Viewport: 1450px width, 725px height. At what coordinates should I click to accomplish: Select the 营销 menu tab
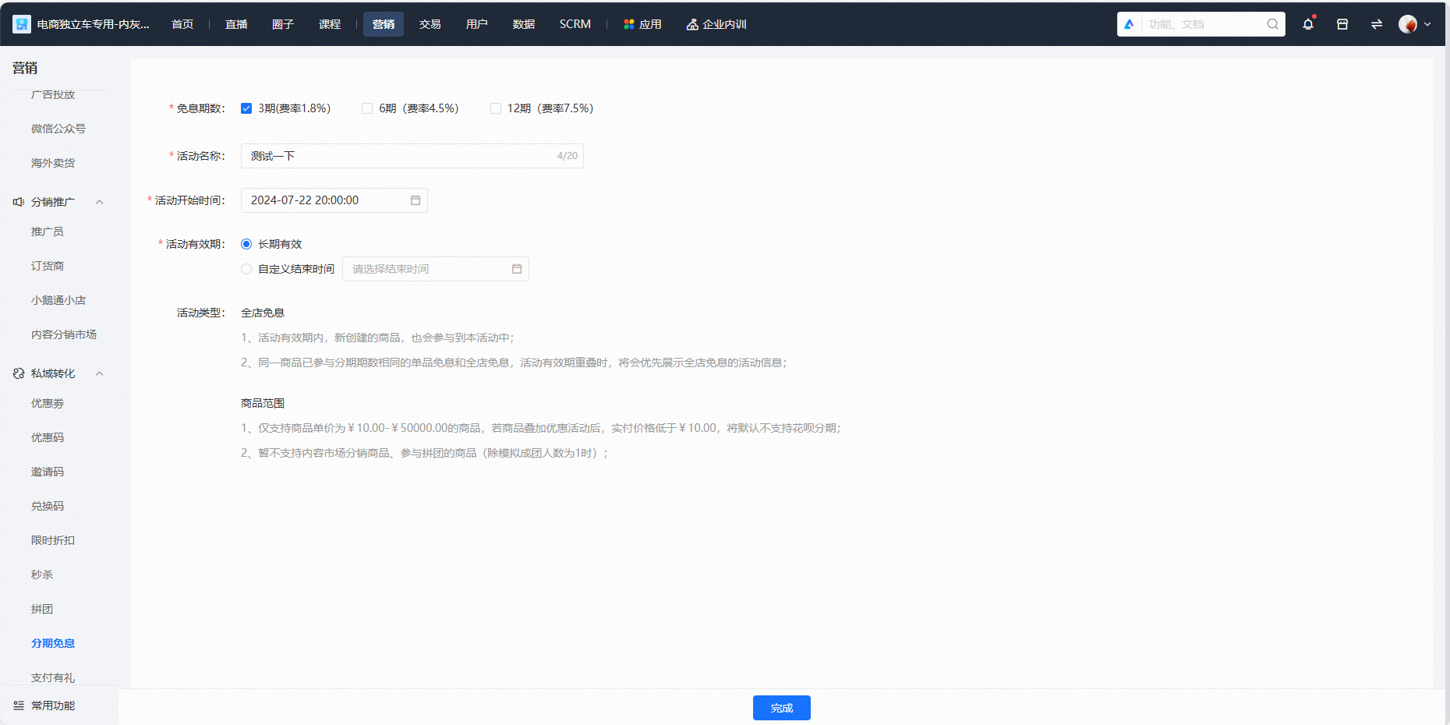coord(384,24)
